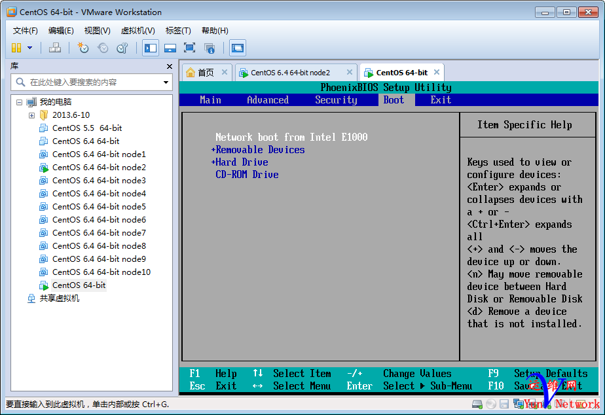Select CentOS 6.4 64-bit node7

coord(99,233)
